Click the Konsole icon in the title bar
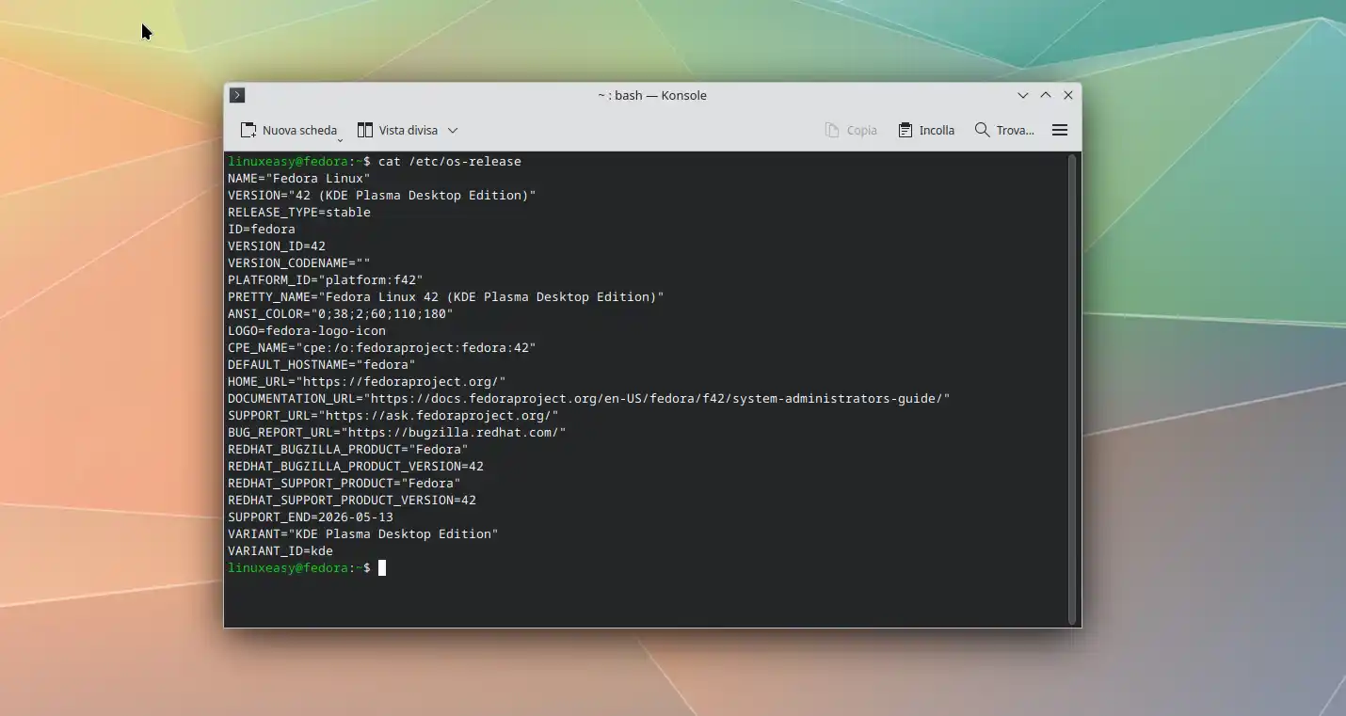This screenshot has width=1346, height=716. [236, 94]
